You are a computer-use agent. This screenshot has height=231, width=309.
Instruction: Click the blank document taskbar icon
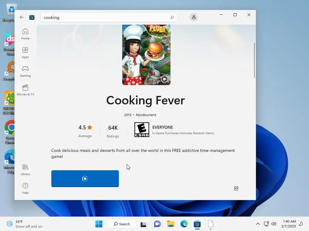210,224
